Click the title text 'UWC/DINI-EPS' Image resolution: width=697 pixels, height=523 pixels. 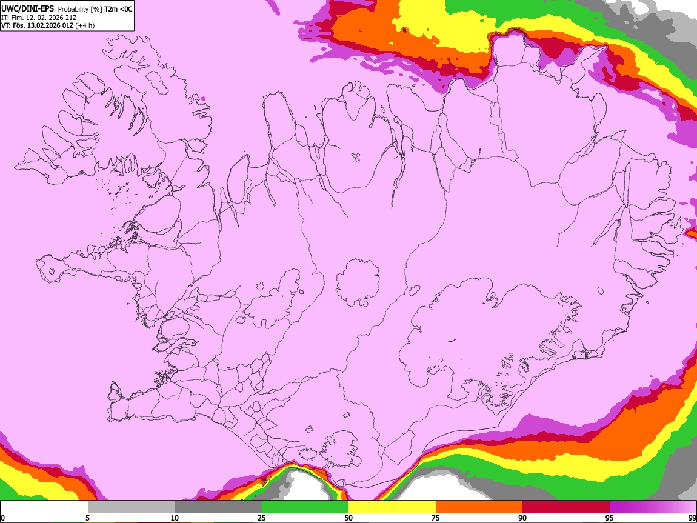pyautogui.click(x=27, y=9)
